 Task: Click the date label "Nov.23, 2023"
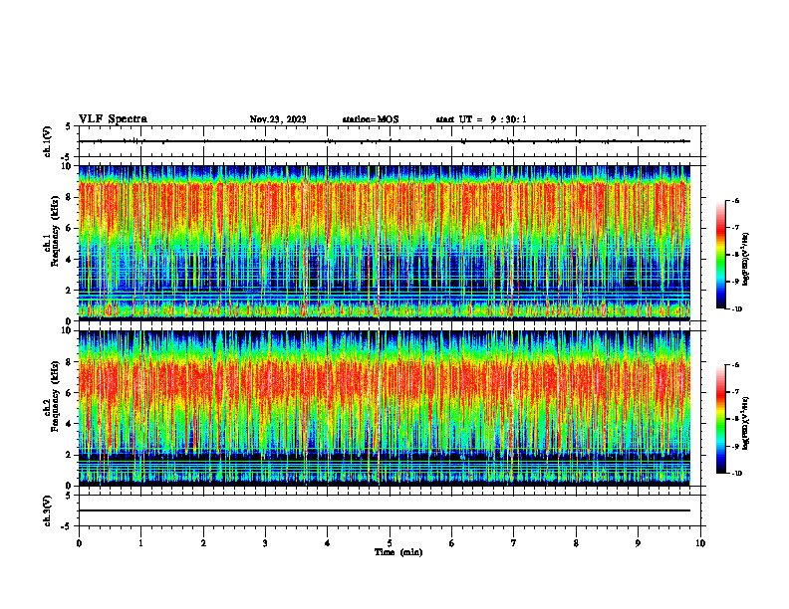278,119
